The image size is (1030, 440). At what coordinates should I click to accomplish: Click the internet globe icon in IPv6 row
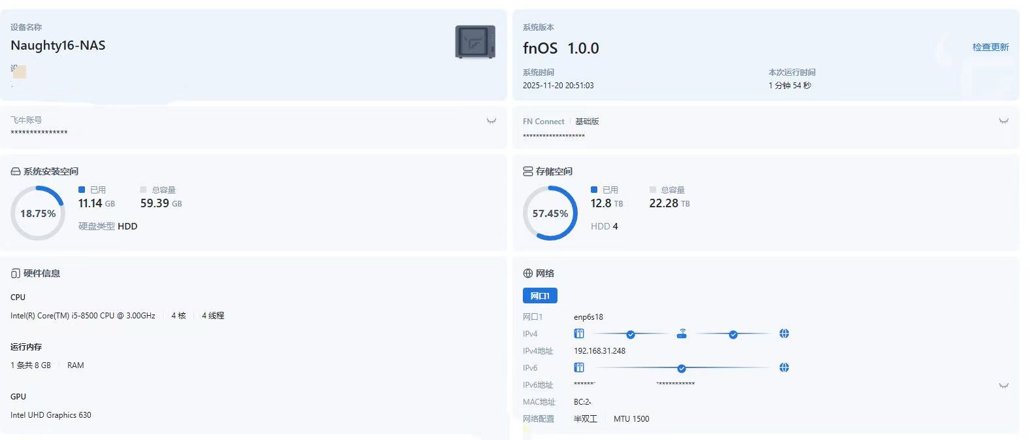coord(784,367)
